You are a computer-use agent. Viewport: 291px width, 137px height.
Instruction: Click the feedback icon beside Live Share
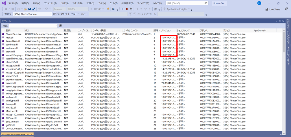click(286, 9)
